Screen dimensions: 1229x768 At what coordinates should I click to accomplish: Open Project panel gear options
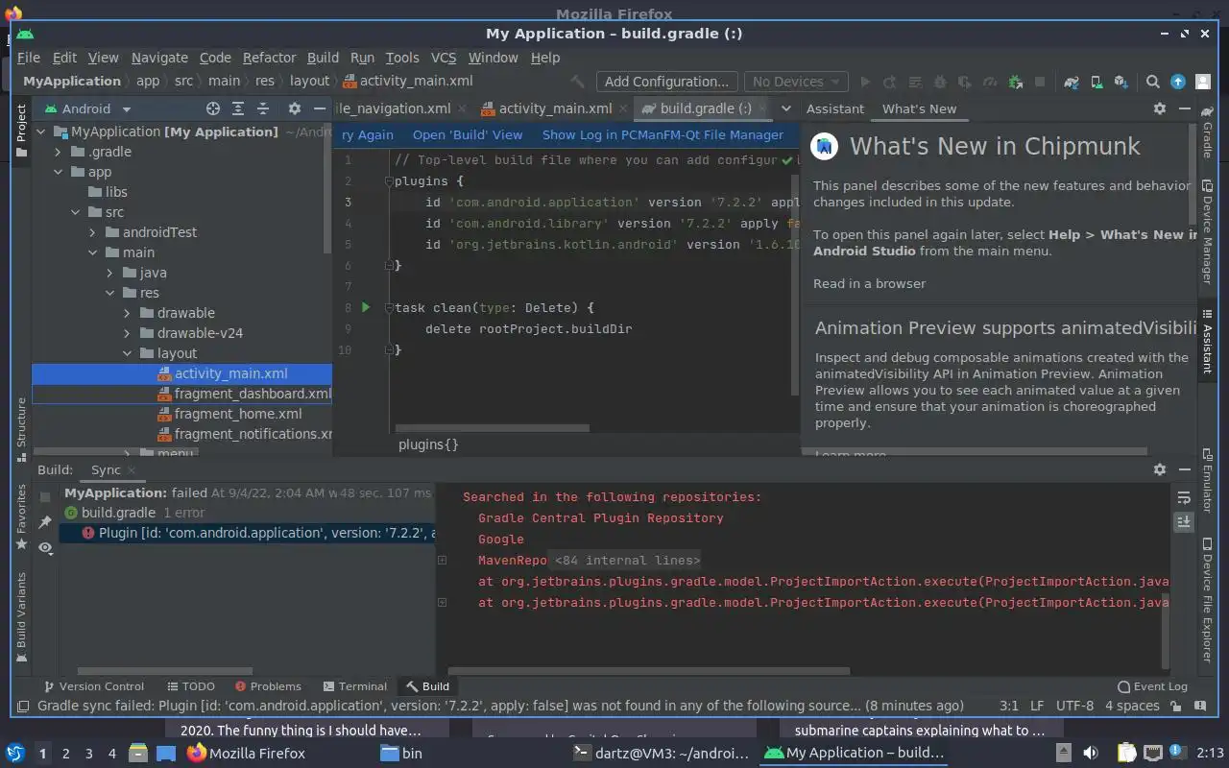(x=295, y=108)
